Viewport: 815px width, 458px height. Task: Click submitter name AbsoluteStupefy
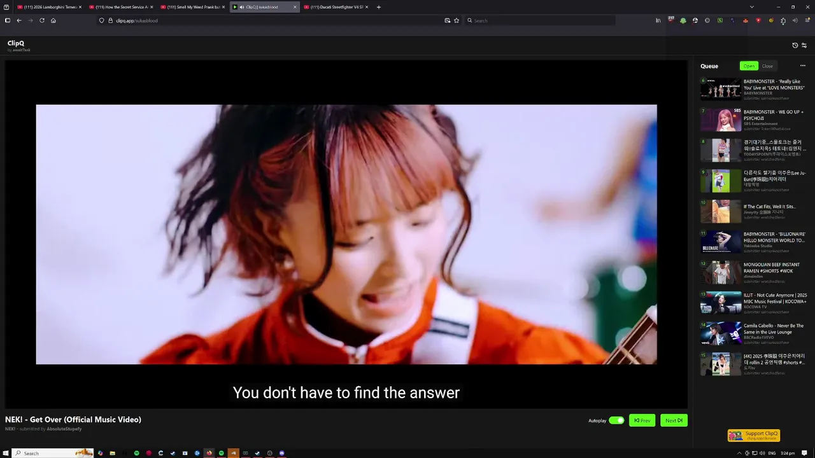(64, 429)
